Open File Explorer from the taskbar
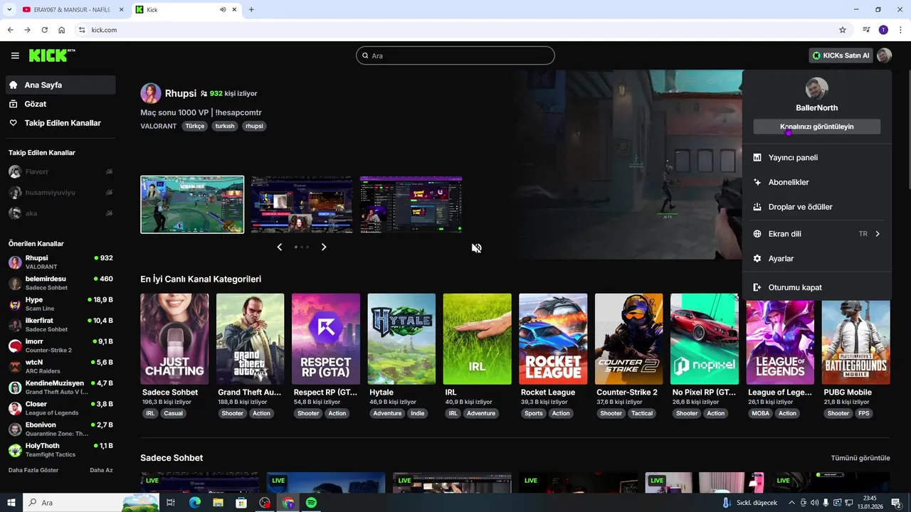 coord(218,503)
